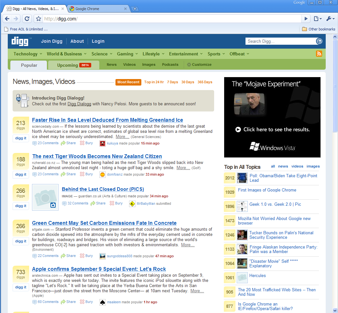Open domfosnz's user avatar

click(x=103, y=175)
